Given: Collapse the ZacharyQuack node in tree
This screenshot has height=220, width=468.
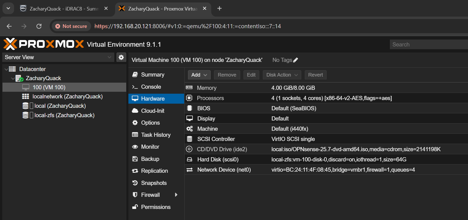Looking at the screenshot, I should [x=13, y=78].
